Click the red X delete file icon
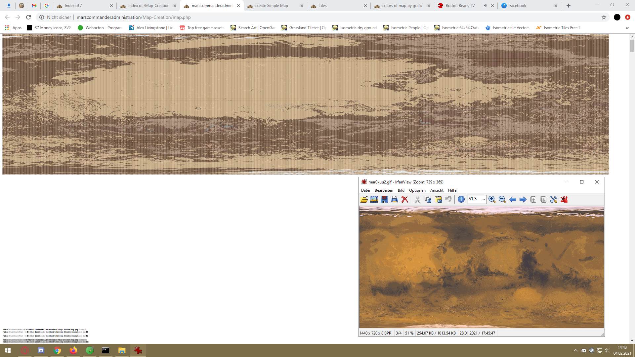Viewport: 635px width, 357px height. click(x=405, y=199)
